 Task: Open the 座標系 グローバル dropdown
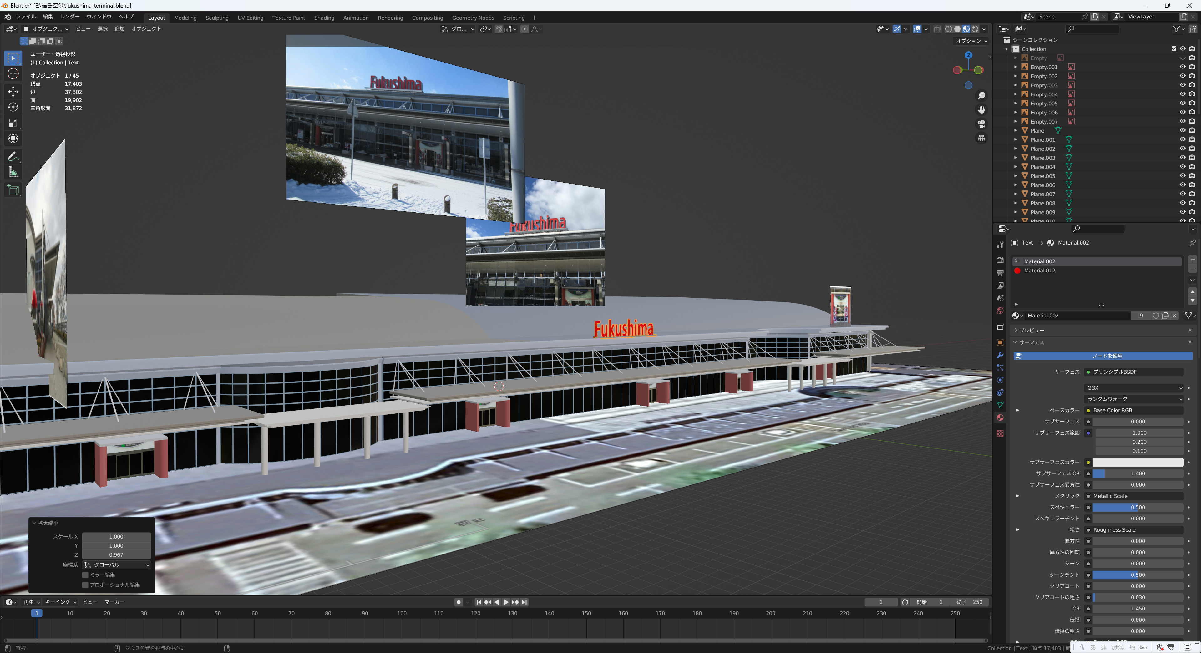(117, 565)
